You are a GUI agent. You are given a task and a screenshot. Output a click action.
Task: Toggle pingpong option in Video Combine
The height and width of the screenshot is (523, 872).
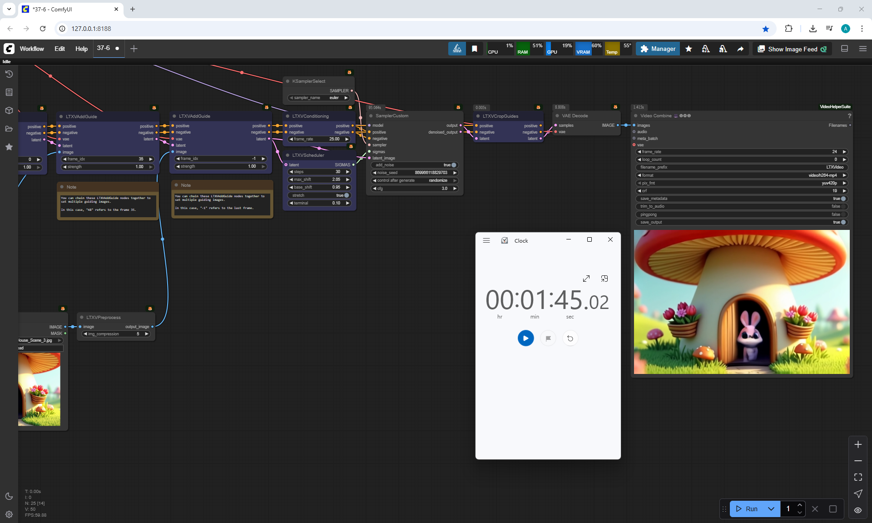[x=843, y=214]
